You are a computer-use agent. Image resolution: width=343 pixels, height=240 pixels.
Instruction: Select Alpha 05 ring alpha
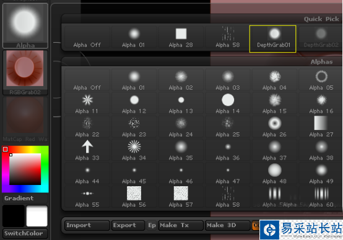[321, 80]
